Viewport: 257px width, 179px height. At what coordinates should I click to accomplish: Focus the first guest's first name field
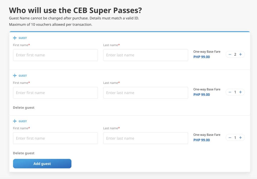click(x=55, y=55)
